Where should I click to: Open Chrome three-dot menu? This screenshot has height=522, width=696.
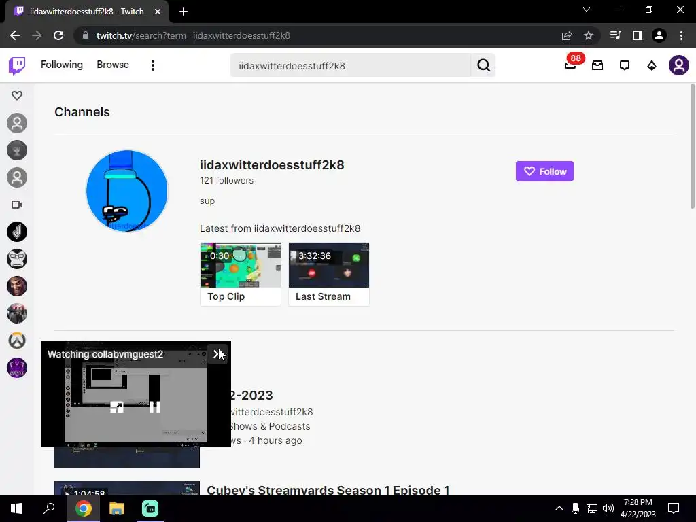[x=681, y=35]
